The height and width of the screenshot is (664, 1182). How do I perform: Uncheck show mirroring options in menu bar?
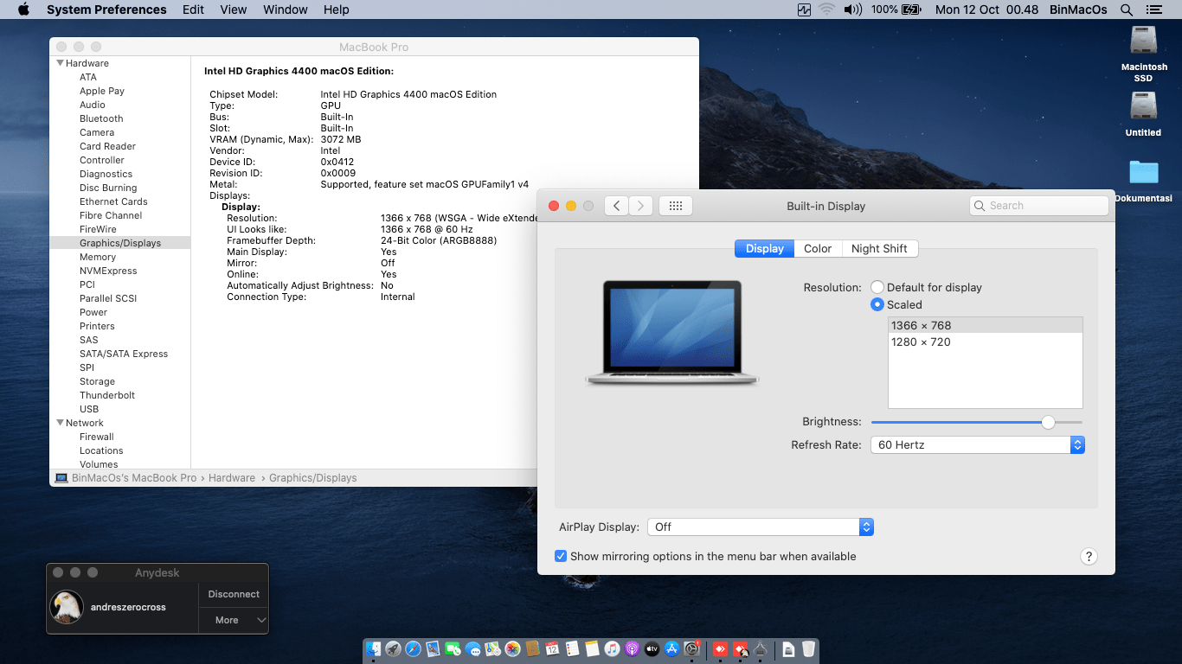click(x=561, y=556)
